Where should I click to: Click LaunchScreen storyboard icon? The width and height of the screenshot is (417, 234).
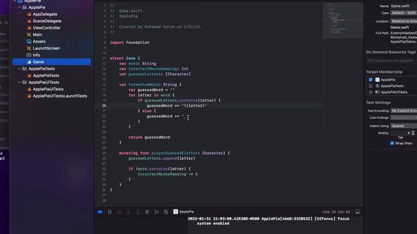pyautogui.click(x=29, y=48)
